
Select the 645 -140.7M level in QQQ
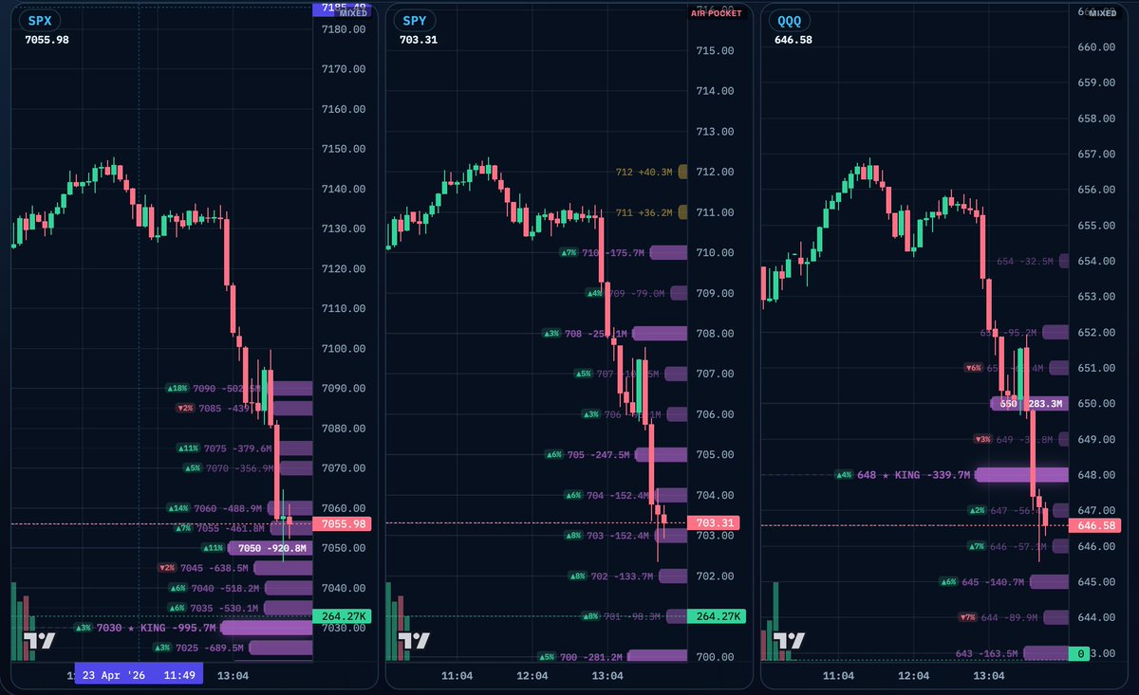click(x=993, y=582)
